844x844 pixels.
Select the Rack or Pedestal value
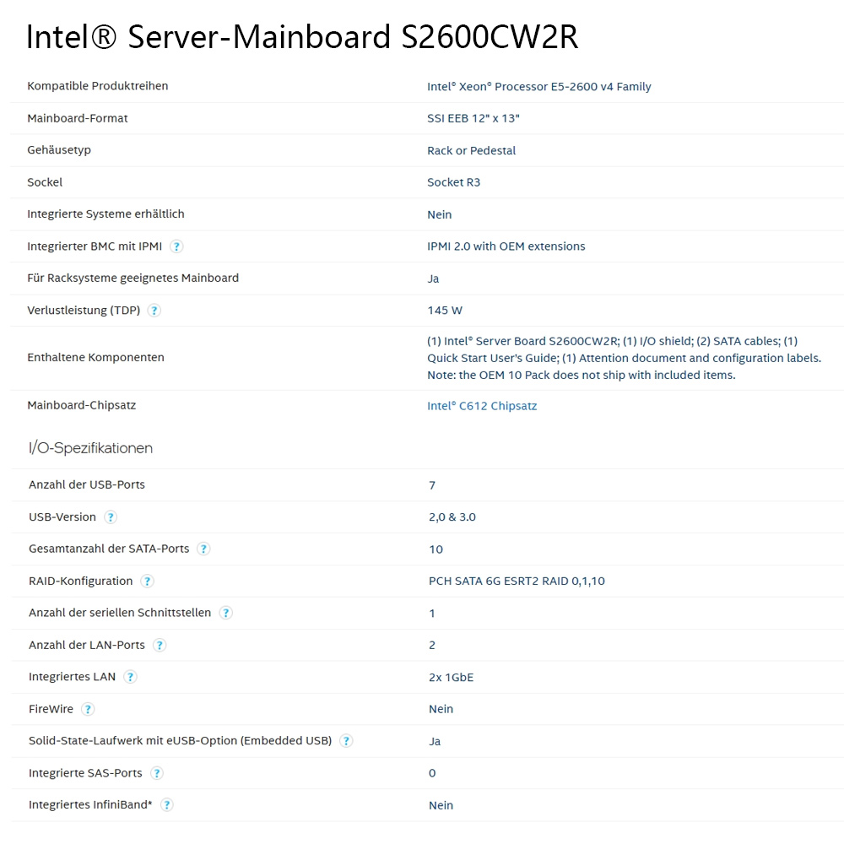(x=471, y=151)
